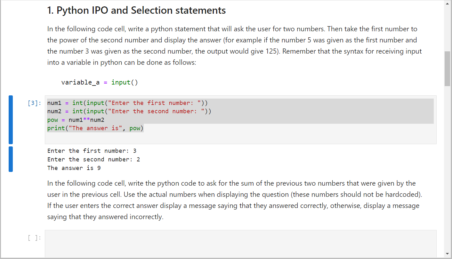Image resolution: width=452 pixels, height=259 pixels.
Task: Click the scrollbar track below the thumb
Action: (448, 159)
